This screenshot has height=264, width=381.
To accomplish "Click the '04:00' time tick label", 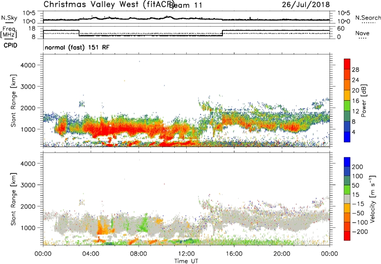I will (x=90, y=254).
